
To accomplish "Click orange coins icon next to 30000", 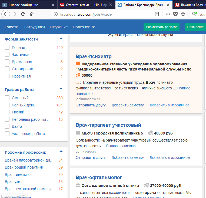I will 78,75.
